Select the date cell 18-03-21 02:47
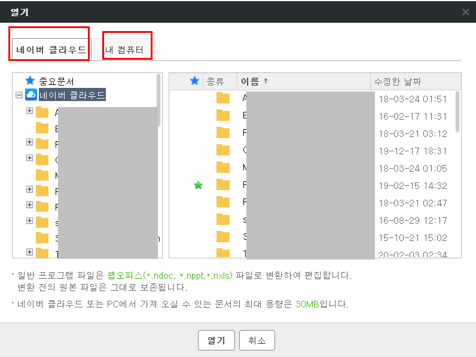 click(x=413, y=203)
